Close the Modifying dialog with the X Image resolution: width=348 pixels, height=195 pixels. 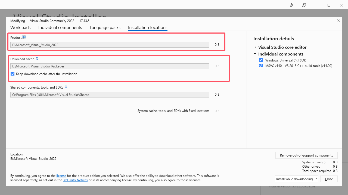point(338,21)
